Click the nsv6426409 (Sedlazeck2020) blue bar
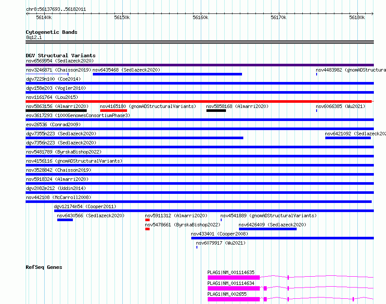The width and height of the screenshot is (386, 304). 268,229
